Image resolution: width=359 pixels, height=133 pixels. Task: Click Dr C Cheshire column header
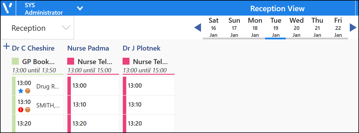33,48
